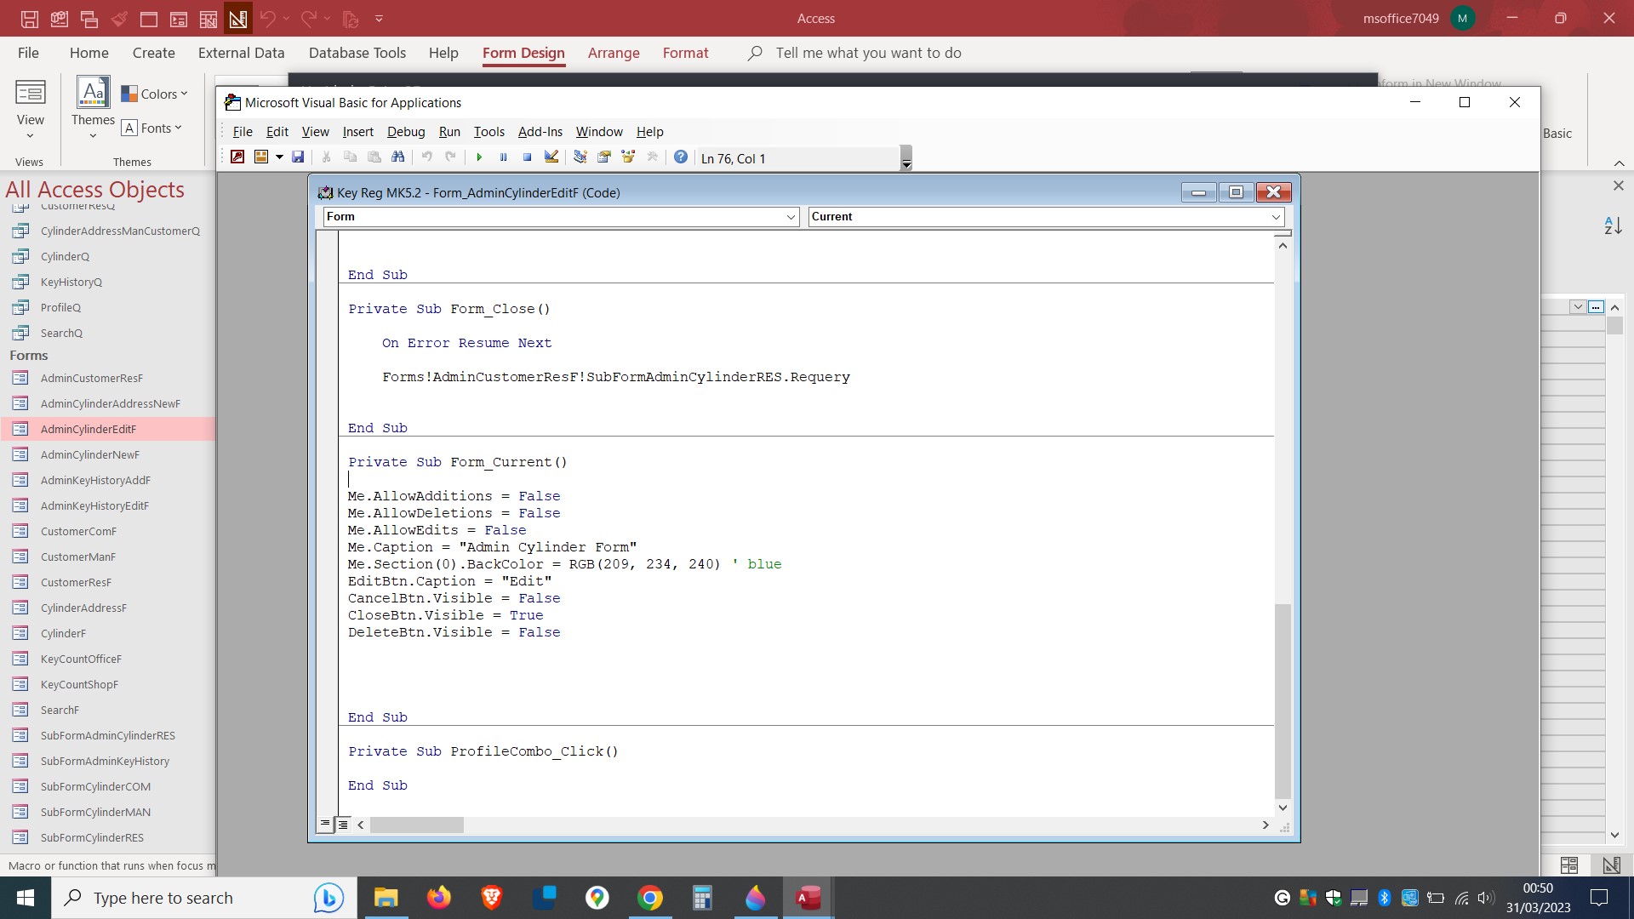Pause execution with the Break icon

pyautogui.click(x=503, y=157)
